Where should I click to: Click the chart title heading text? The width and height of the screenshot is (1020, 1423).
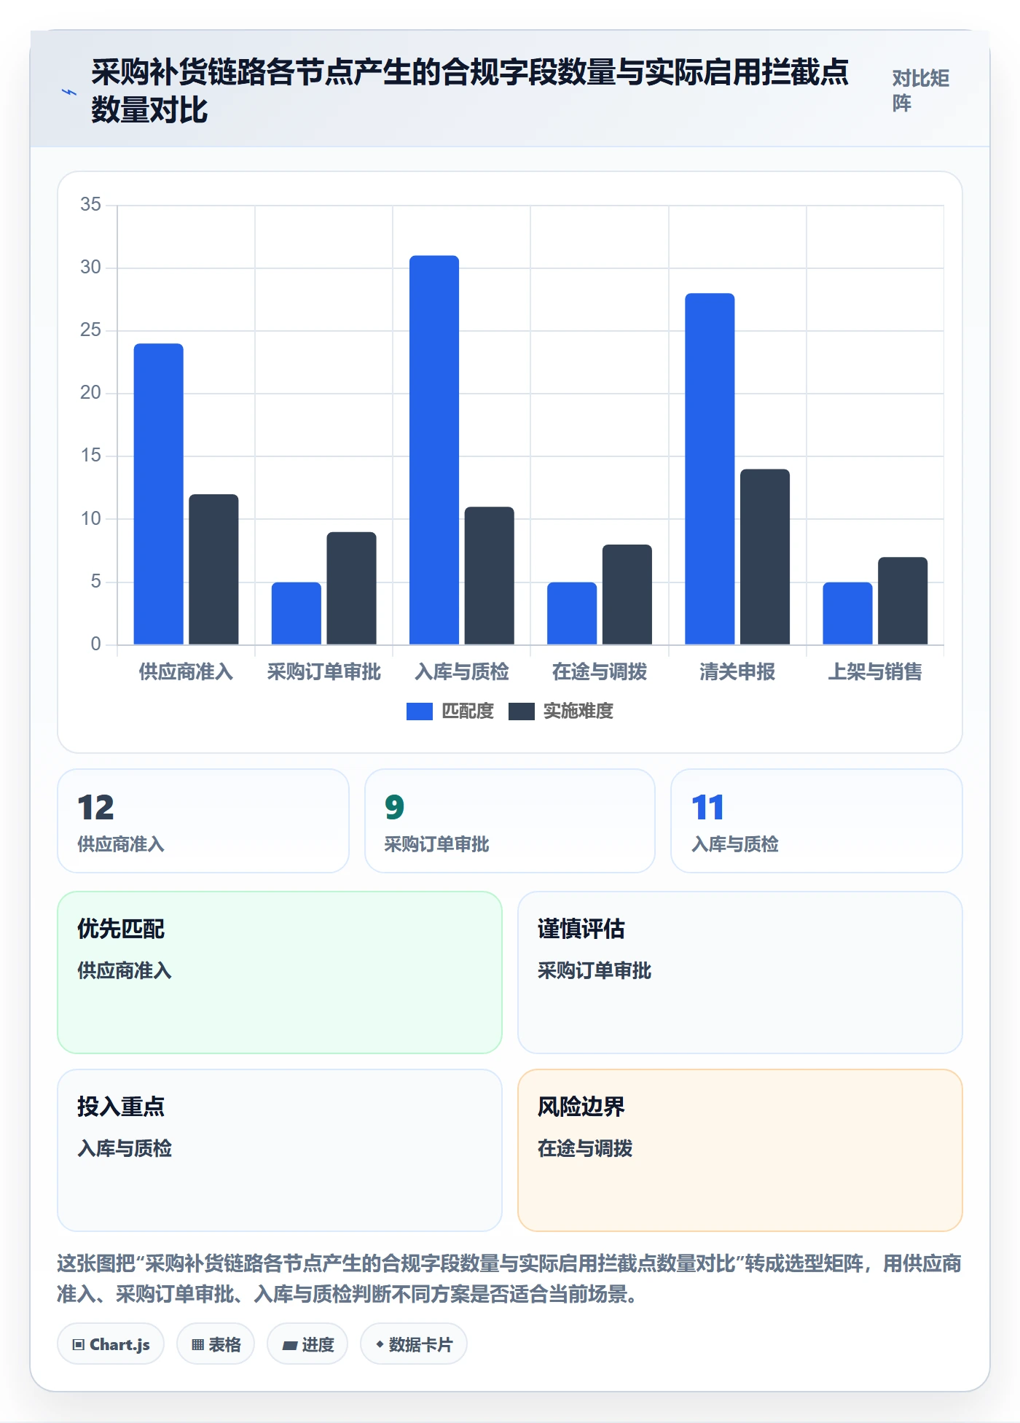(x=470, y=91)
